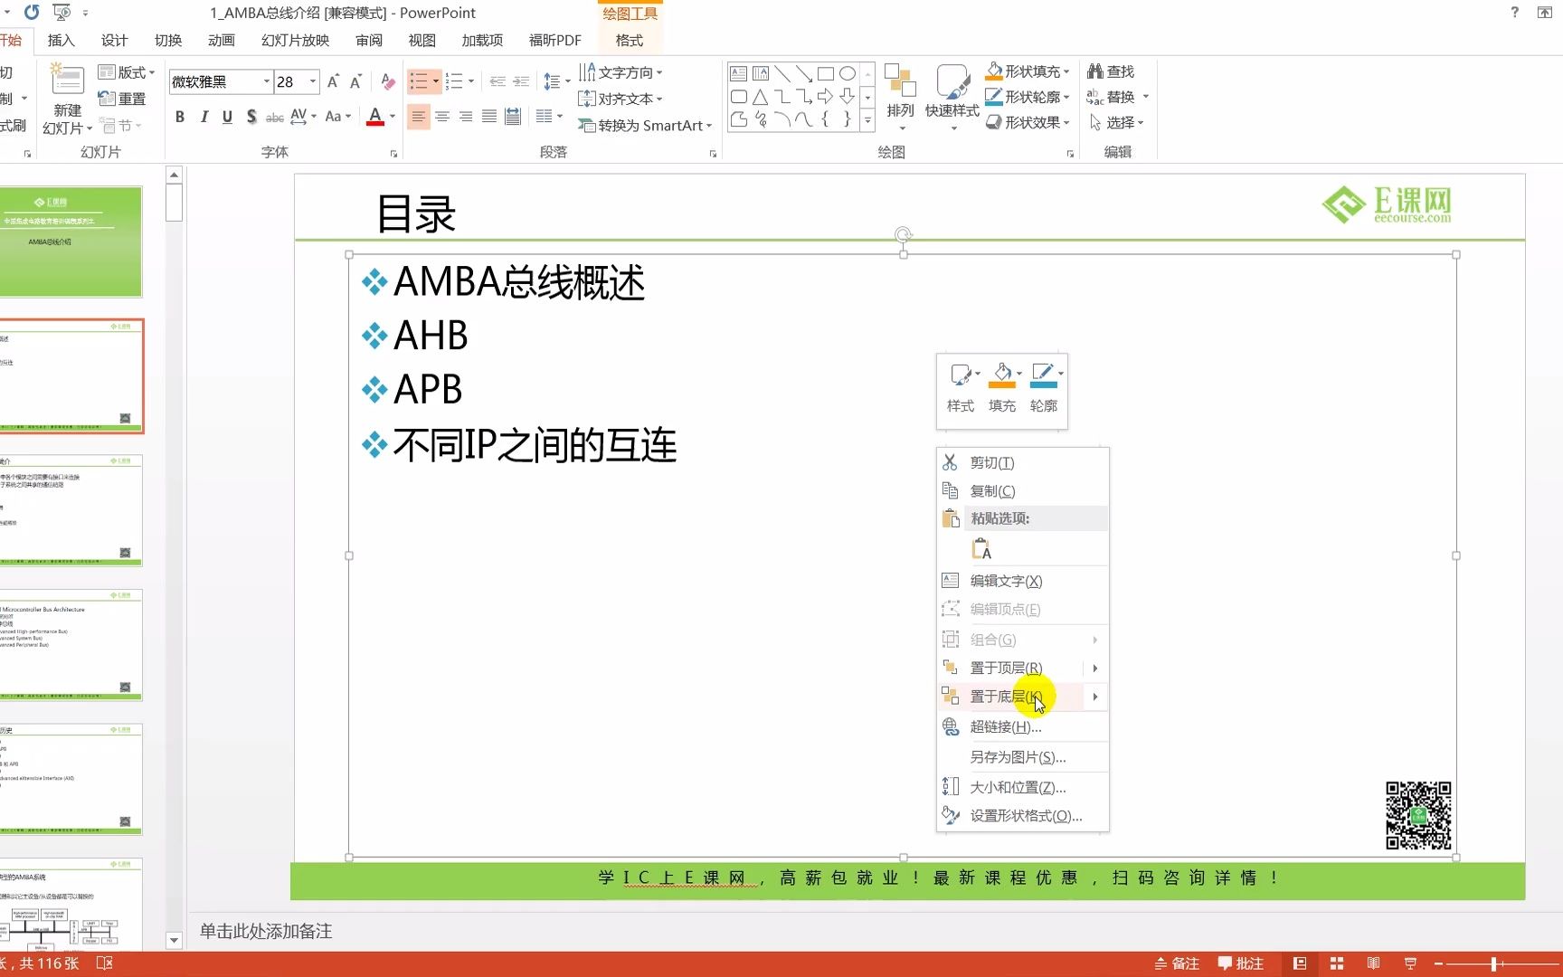Viewport: 1563px width, 977px height.
Task: Toggle Italic text formatting
Action: [x=204, y=117]
